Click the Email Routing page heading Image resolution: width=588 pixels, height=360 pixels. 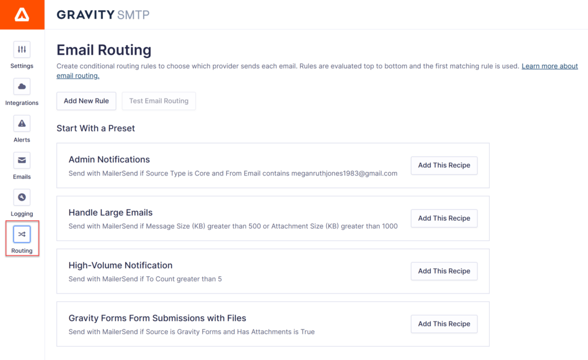(104, 50)
